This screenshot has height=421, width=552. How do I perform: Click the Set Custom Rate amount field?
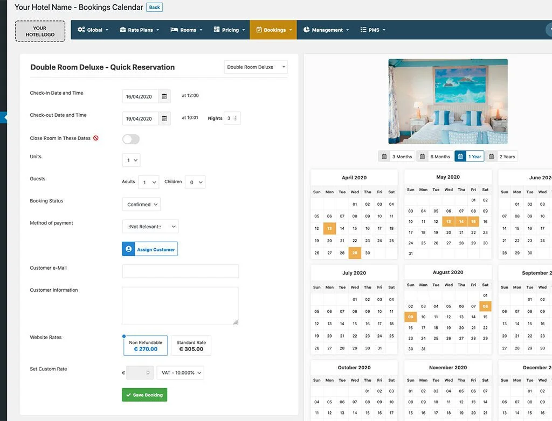click(140, 373)
